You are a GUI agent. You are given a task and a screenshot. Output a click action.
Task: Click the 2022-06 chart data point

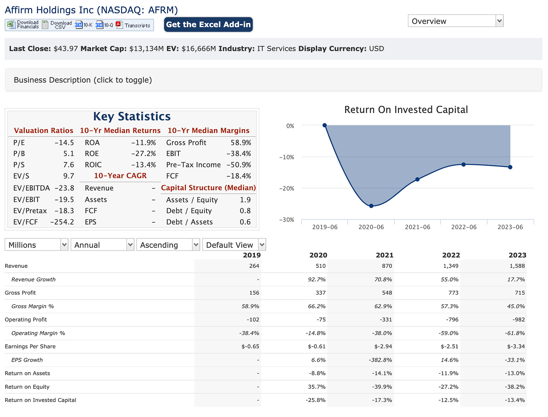coord(464,165)
